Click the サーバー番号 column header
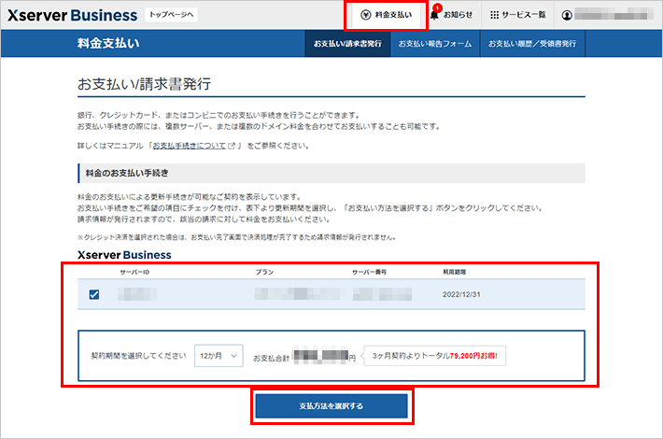 (369, 272)
